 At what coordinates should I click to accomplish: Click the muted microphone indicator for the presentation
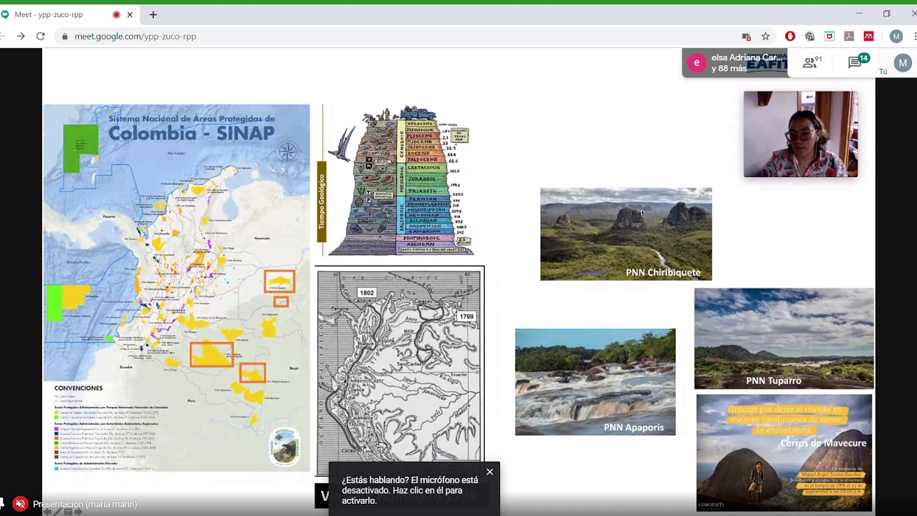(x=20, y=504)
